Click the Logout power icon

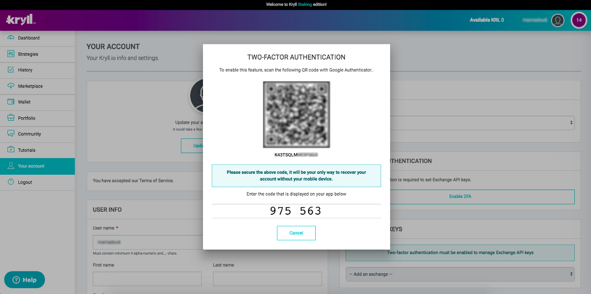coord(11,182)
